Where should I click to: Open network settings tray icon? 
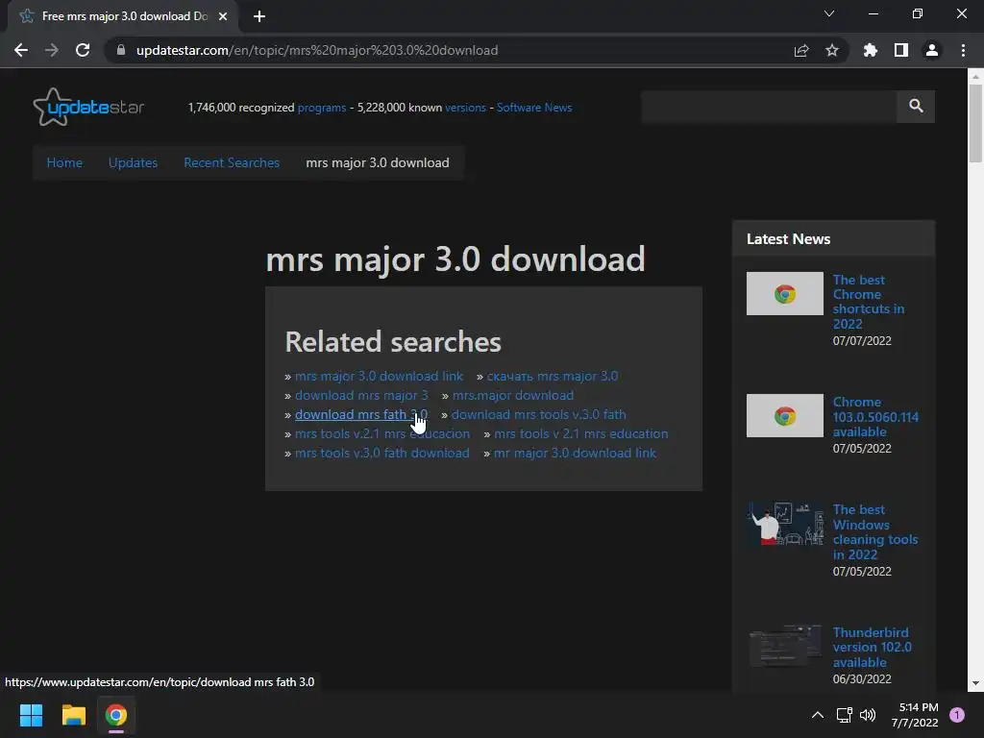coord(844,715)
